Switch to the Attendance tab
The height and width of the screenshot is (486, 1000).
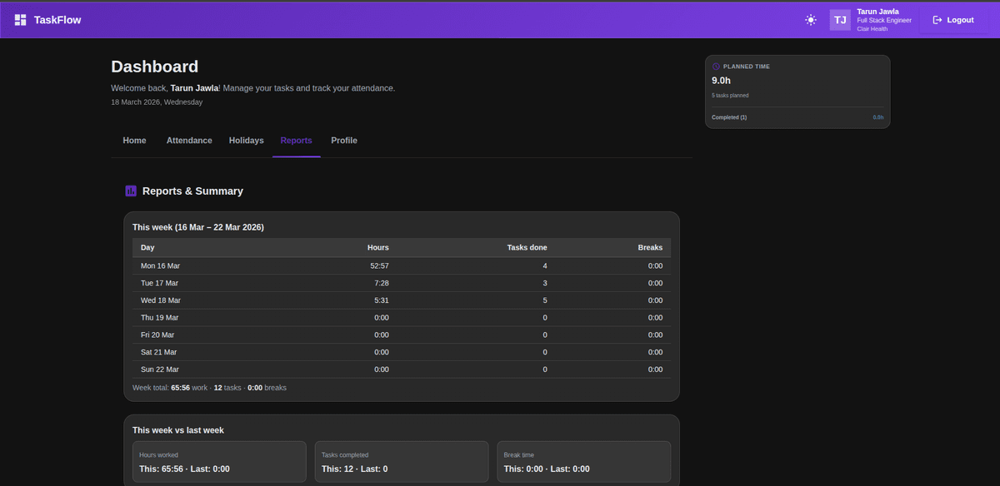pyautogui.click(x=188, y=140)
